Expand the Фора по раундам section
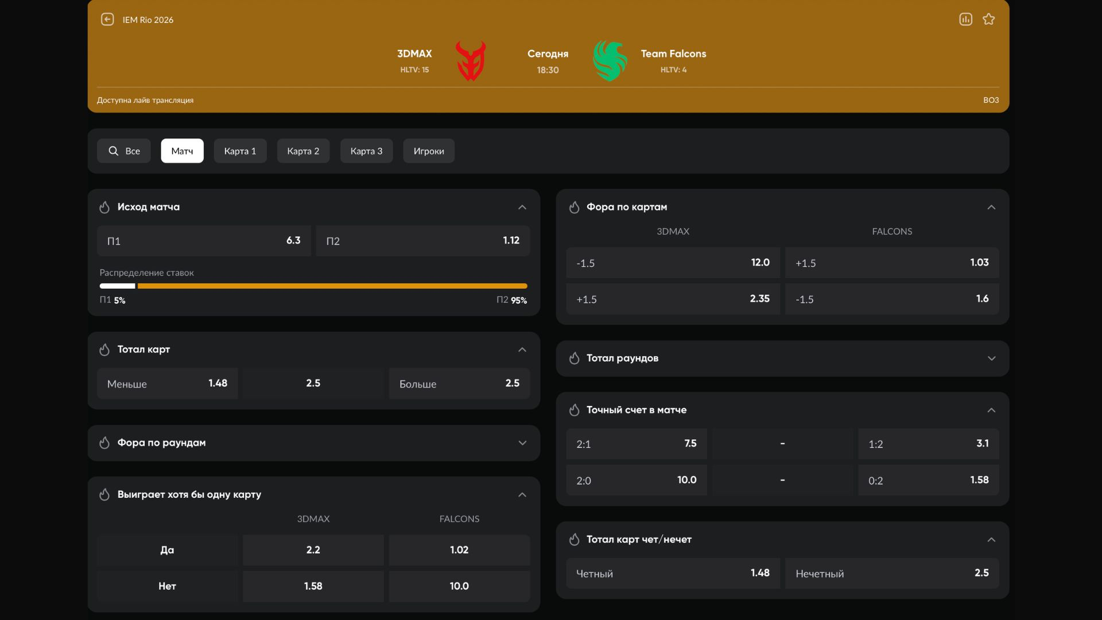This screenshot has width=1102, height=620. coord(522,443)
